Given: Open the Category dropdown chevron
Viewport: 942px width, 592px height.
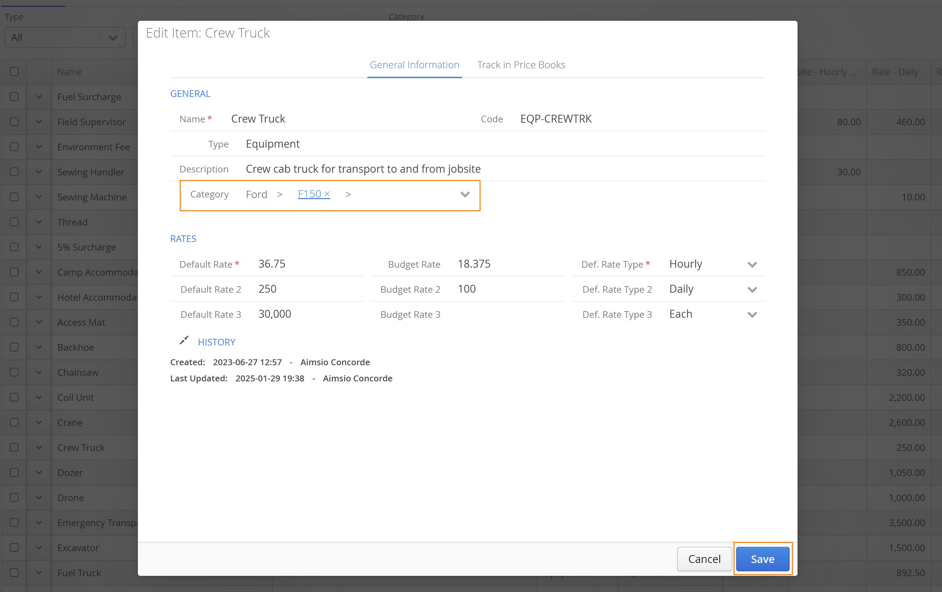Looking at the screenshot, I should pyautogui.click(x=465, y=194).
